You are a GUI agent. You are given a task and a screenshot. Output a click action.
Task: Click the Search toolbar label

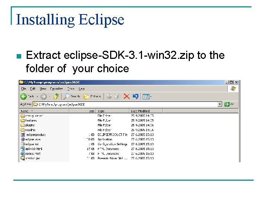(x=75, y=96)
